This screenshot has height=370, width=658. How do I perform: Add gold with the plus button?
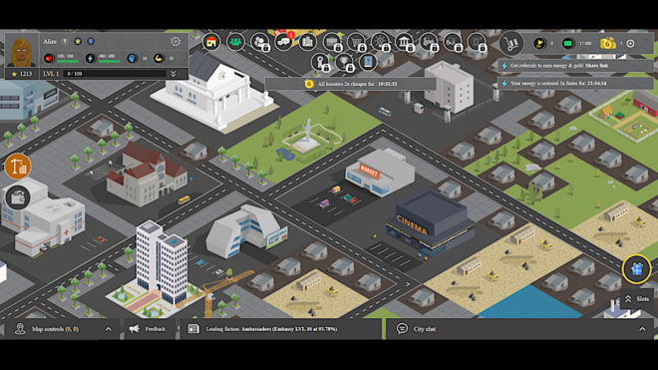(x=630, y=43)
